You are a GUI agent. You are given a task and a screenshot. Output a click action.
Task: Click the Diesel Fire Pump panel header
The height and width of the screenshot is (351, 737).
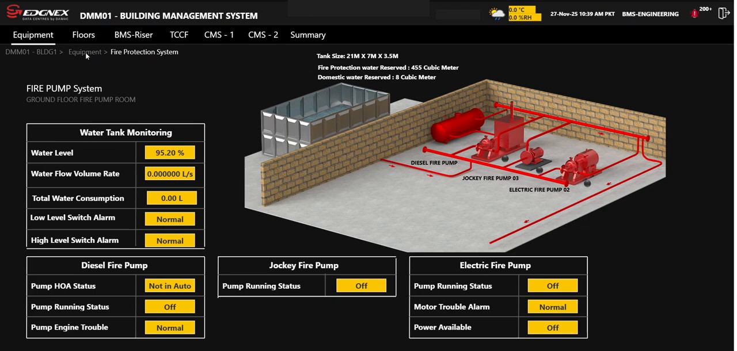pos(114,265)
